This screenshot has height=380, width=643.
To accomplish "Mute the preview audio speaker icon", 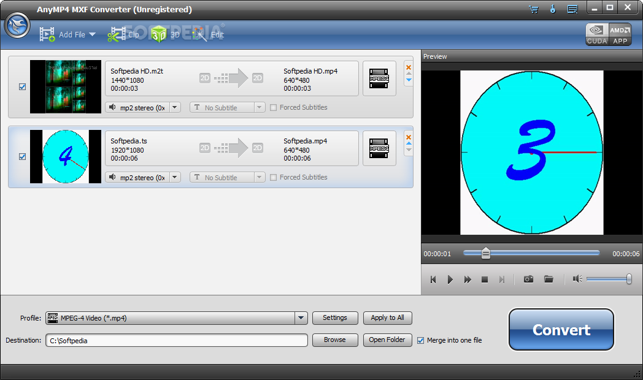I will coord(577,279).
